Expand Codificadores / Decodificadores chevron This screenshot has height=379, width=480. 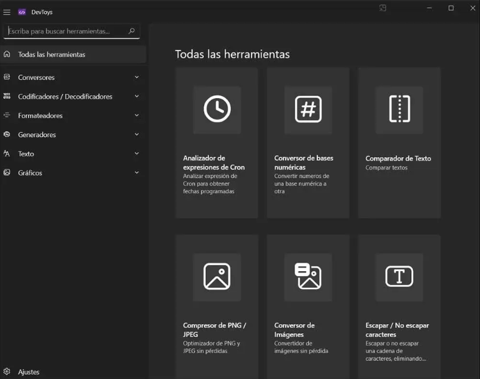(x=136, y=96)
